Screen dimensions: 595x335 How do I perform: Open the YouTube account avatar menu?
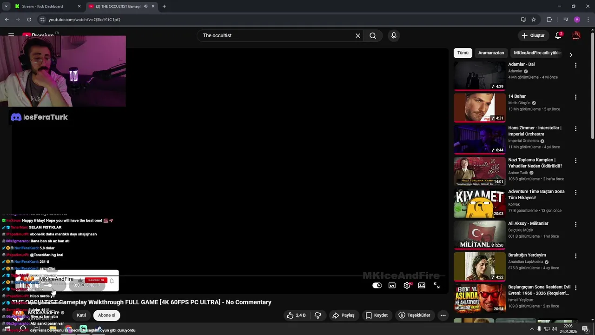pyautogui.click(x=576, y=35)
